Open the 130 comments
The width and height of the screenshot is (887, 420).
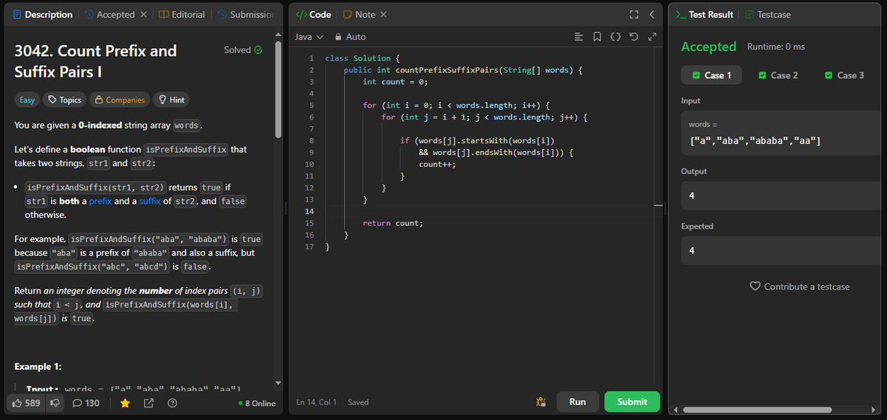86,403
